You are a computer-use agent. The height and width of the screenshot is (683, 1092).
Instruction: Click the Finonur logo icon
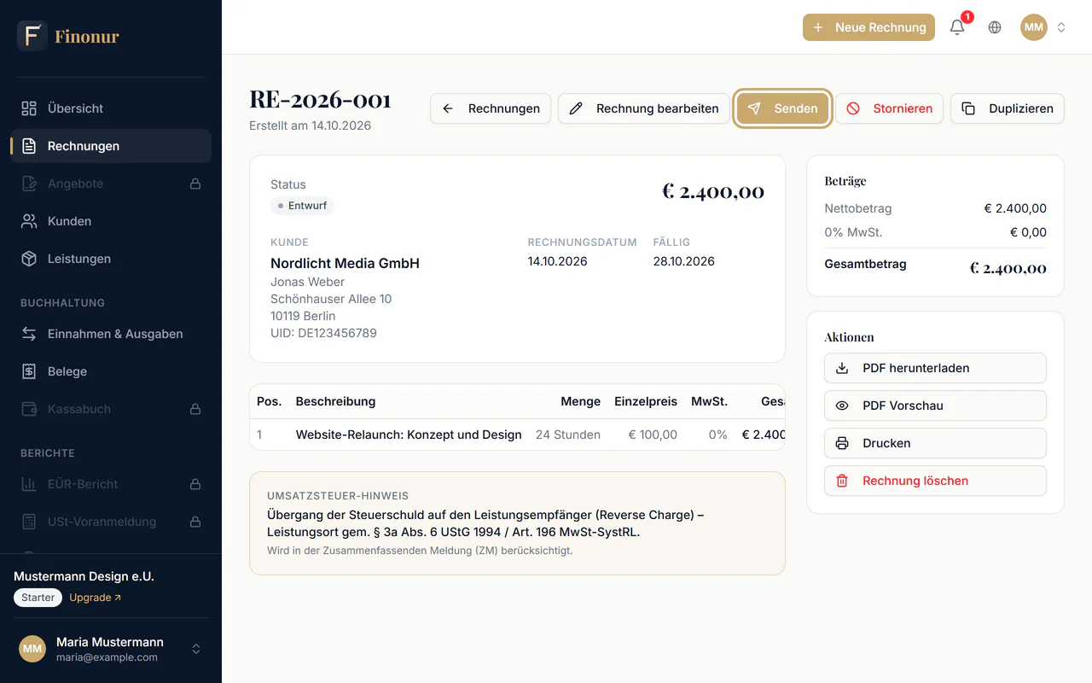(x=32, y=36)
